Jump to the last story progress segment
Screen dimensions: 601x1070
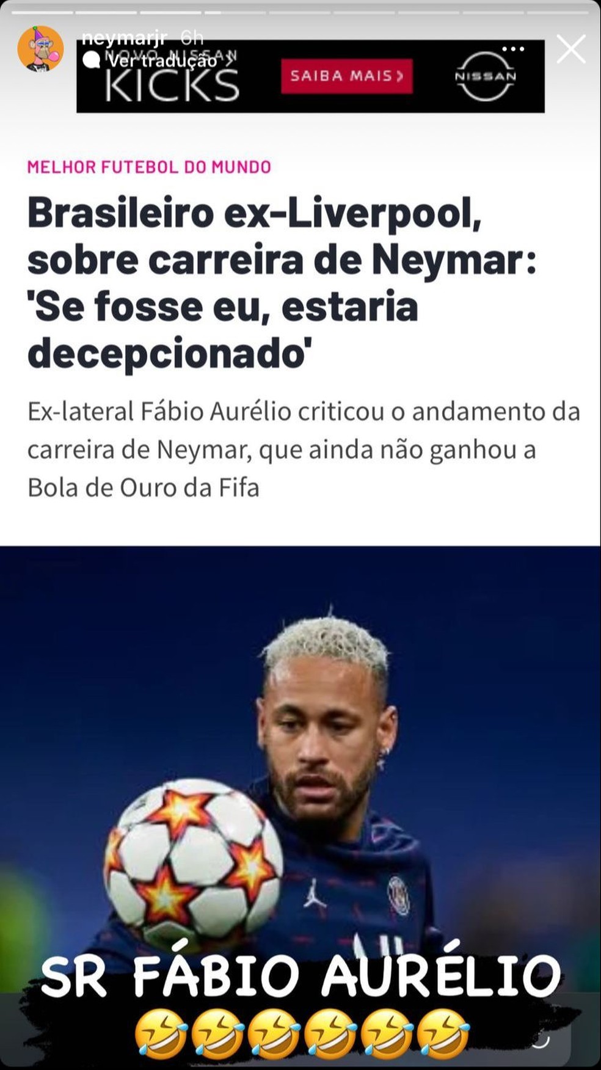(x=557, y=12)
